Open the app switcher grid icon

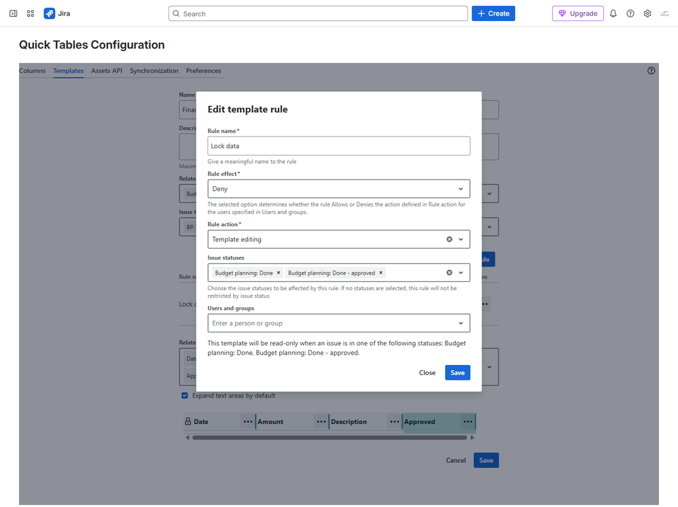31,14
